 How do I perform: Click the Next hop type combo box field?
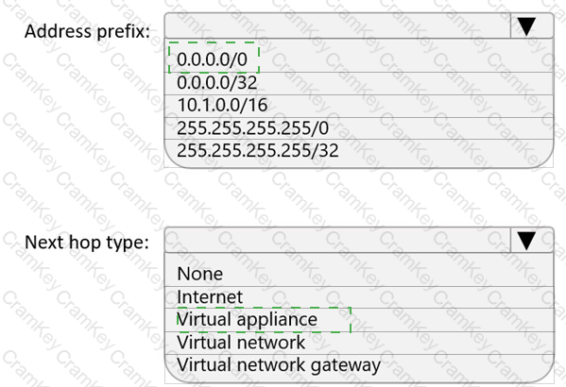pyautogui.click(x=337, y=240)
